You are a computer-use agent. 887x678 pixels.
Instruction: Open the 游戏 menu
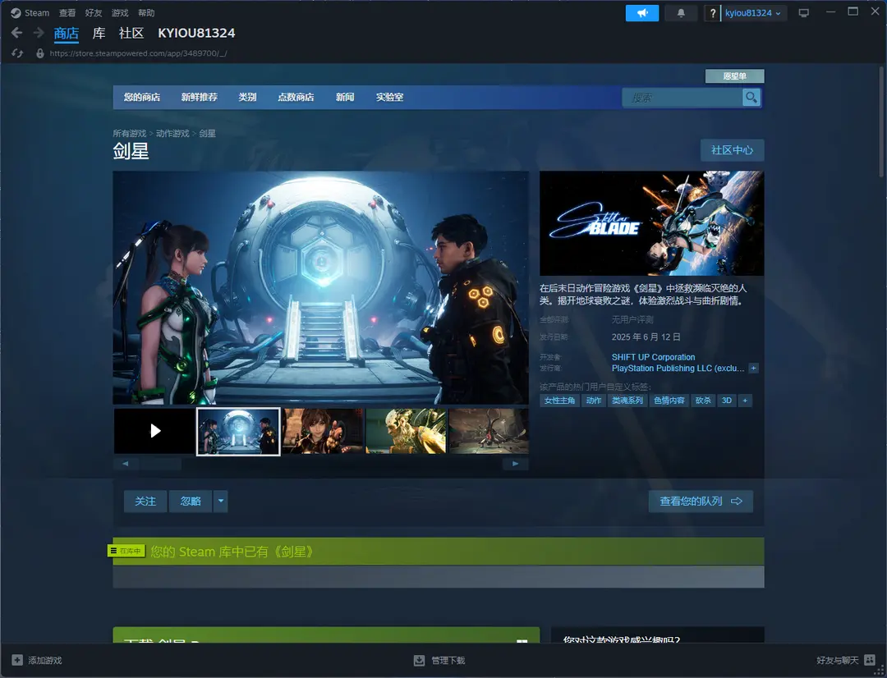(120, 13)
